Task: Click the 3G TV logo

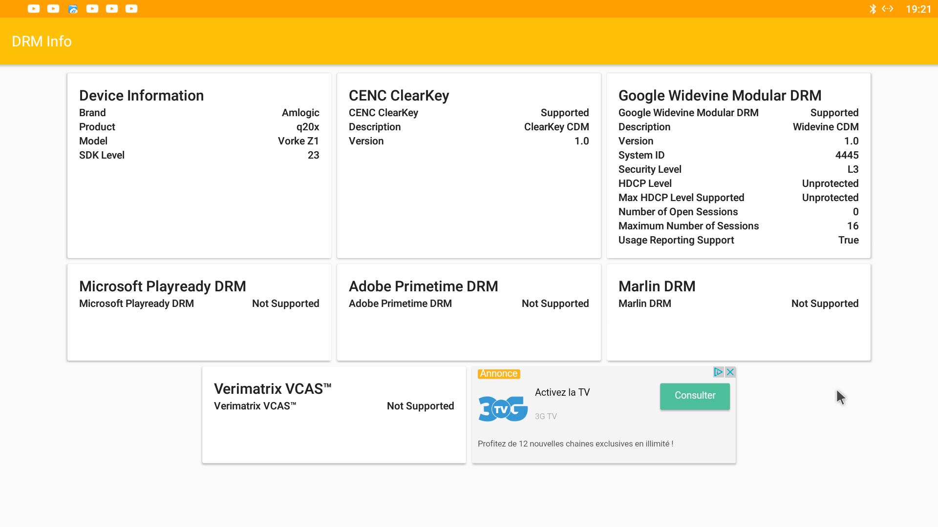Action: (x=503, y=408)
